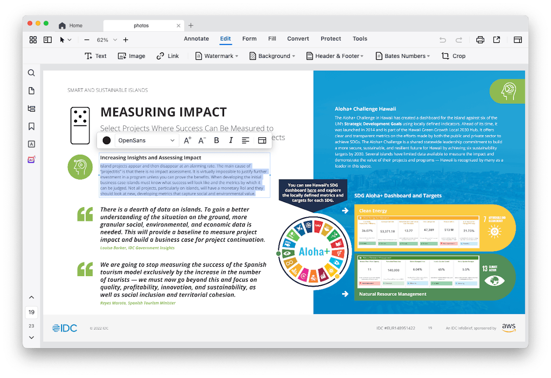This screenshot has height=378, width=551.
Task: Toggle the sidebar panel layout icon
Action: [x=48, y=40]
